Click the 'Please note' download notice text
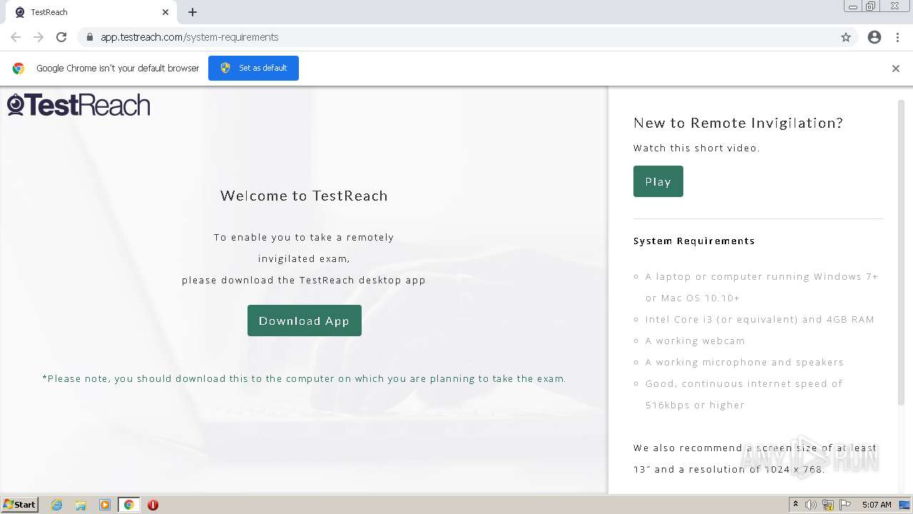This screenshot has width=913, height=514. (x=304, y=378)
